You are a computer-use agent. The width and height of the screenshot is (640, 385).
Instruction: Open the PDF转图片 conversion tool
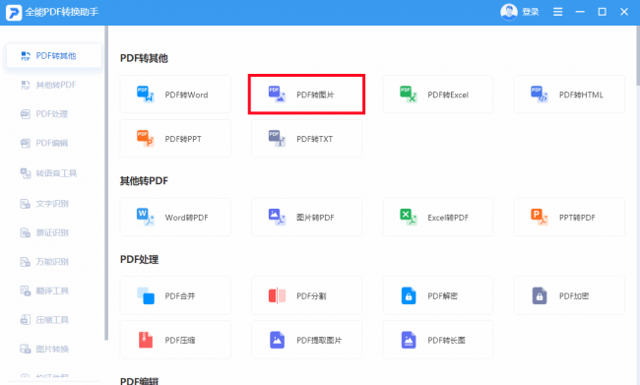point(306,95)
